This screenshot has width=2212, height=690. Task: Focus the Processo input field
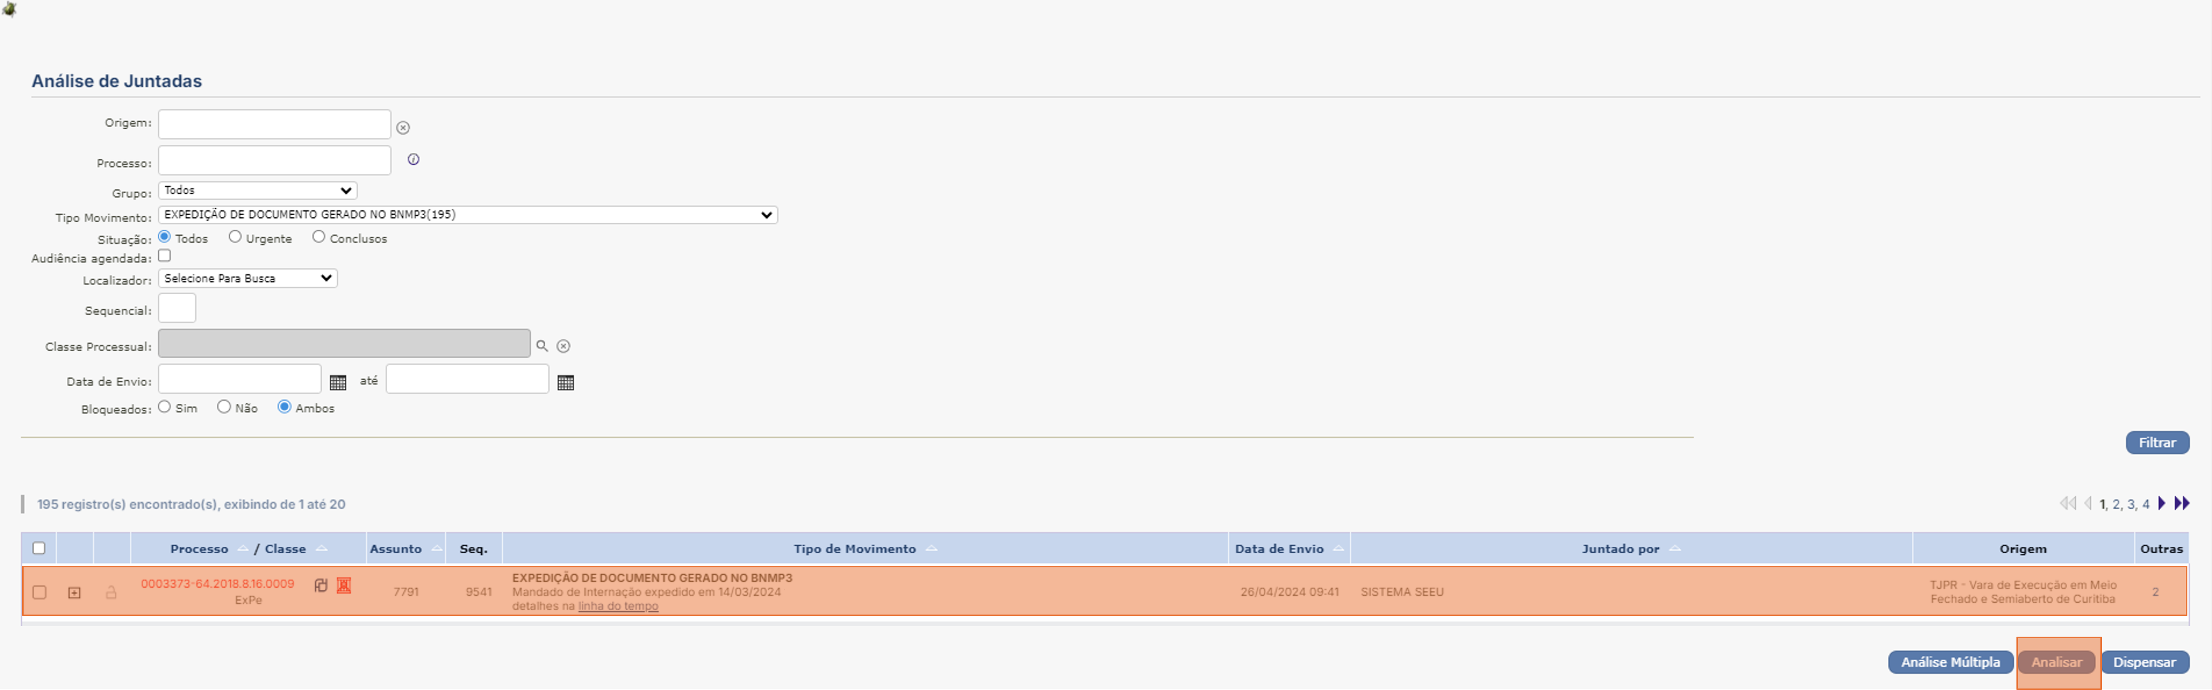(x=275, y=161)
